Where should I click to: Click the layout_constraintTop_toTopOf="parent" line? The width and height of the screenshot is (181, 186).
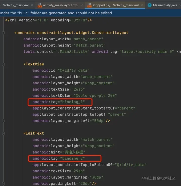[x=79, y=115]
